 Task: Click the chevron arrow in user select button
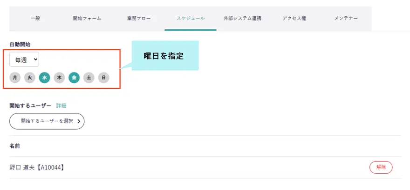coord(78,121)
